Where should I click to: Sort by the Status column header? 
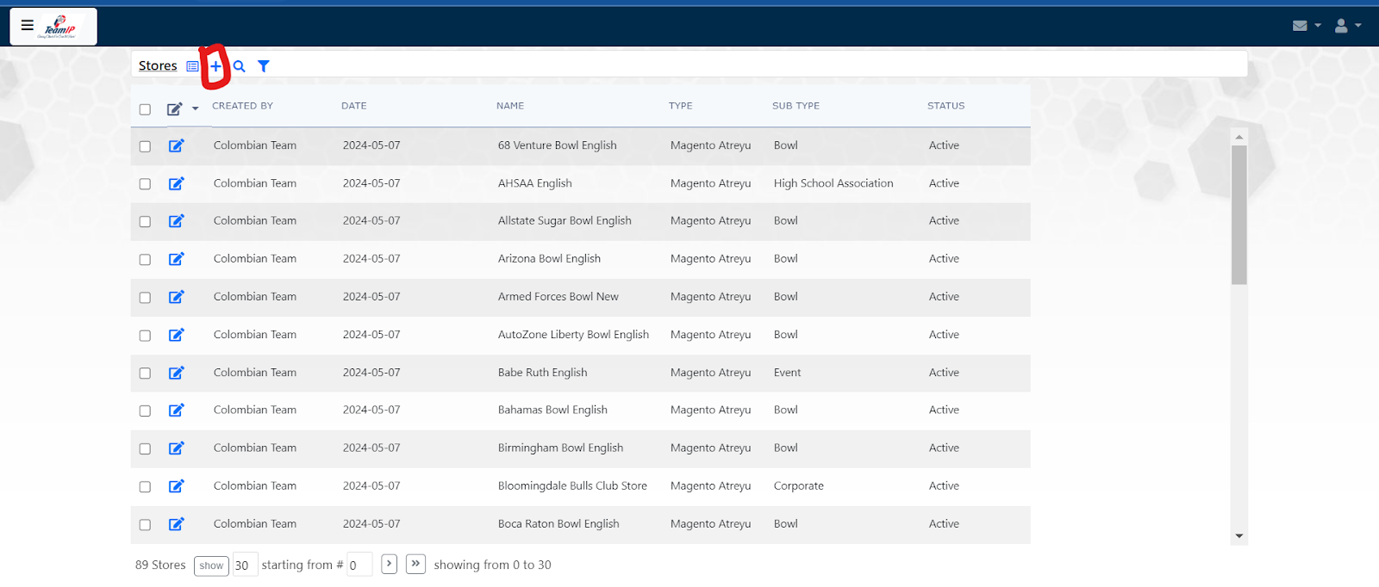(945, 106)
